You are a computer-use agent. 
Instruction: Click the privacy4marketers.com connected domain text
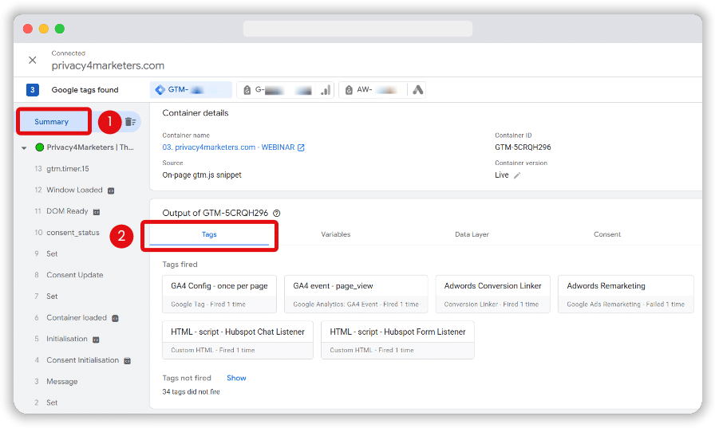coord(108,65)
